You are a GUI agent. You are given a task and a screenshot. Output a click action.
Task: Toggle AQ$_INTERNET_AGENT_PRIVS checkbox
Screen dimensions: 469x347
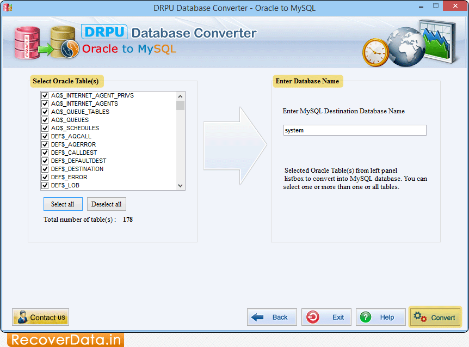pyautogui.click(x=45, y=95)
